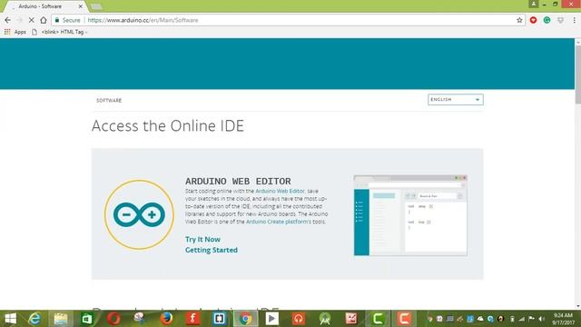The width and height of the screenshot is (581, 327).
Task: Stop page loading with X button
Action: coord(32,20)
